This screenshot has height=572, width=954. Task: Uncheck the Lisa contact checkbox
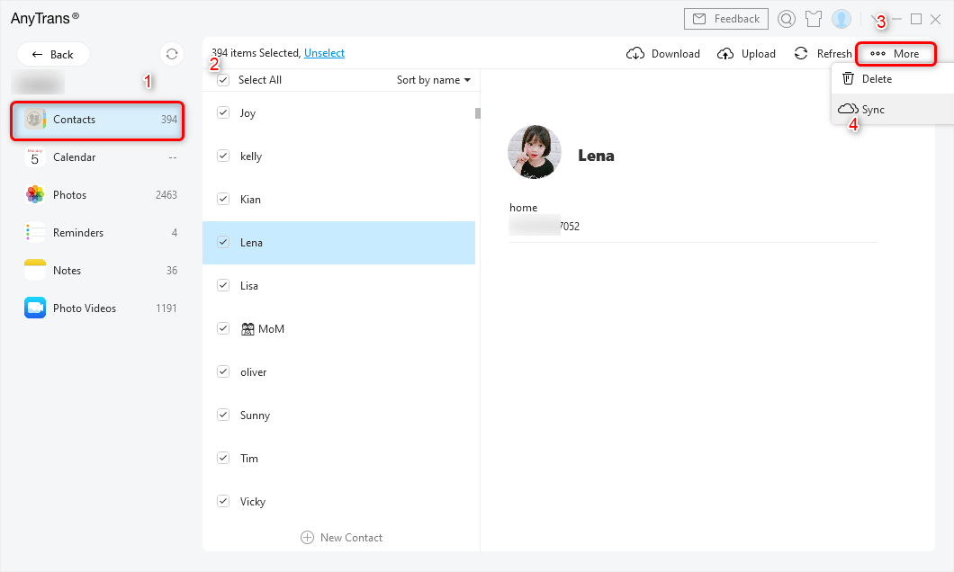pos(223,285)
